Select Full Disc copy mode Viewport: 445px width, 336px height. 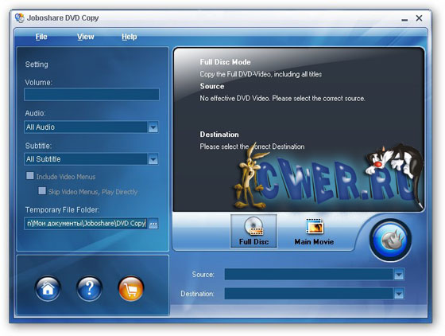pos(253,231)
